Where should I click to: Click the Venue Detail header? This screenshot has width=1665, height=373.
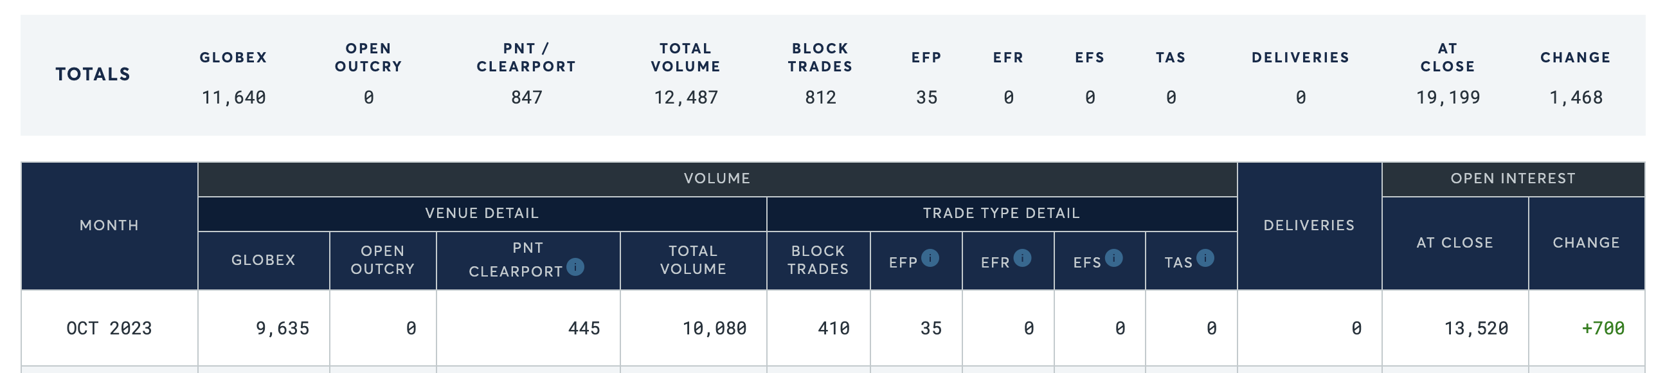coord(482,214)
